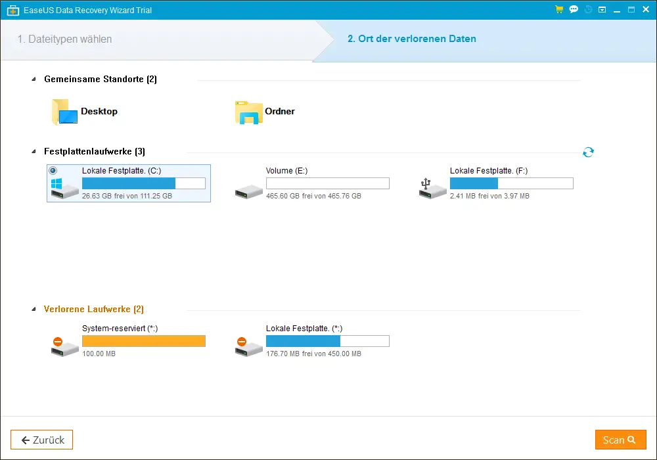Click lost Lokale Festplatte (*:) drive icon
The width and height of the screenshot is (657, 460).
(249, 347)
